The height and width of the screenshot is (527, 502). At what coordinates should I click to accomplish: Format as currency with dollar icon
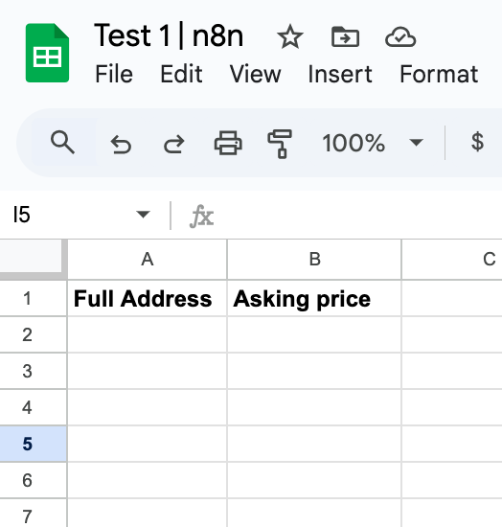[x=477, y=142]
